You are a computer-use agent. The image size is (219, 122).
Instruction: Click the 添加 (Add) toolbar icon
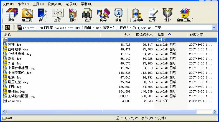pos(12,15)
